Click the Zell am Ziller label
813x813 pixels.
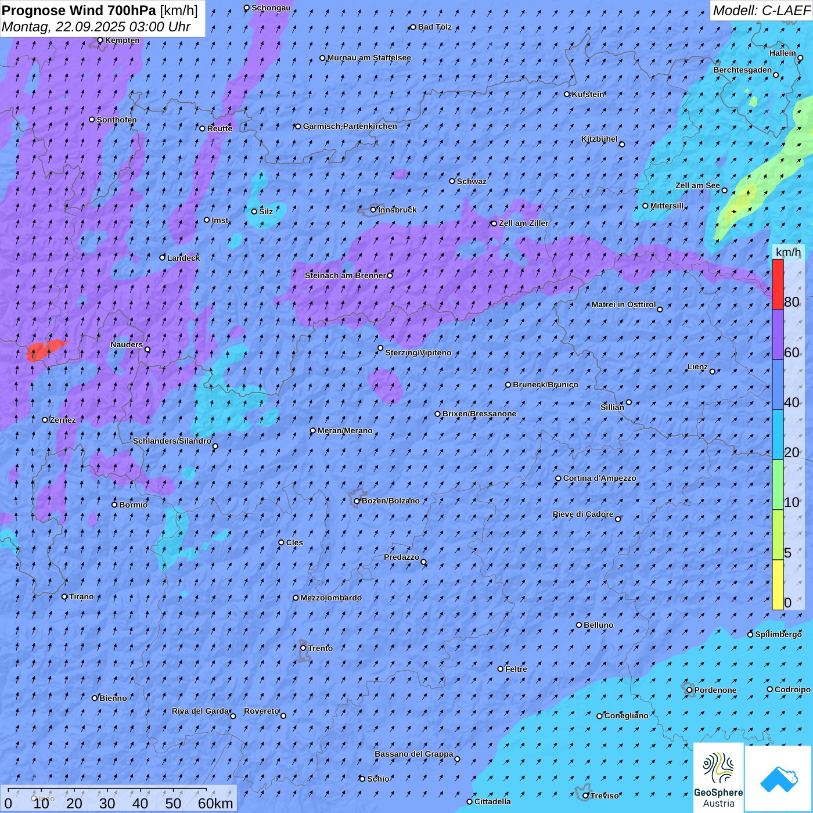523,223
